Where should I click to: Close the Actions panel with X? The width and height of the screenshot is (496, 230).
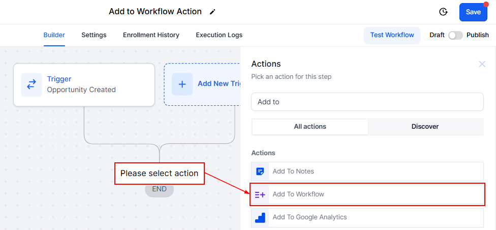(x=482, y=64)
